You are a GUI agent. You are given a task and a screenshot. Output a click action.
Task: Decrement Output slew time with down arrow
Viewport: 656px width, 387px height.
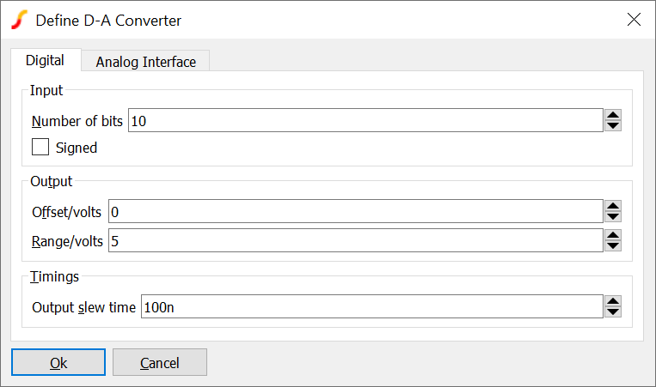613,312
